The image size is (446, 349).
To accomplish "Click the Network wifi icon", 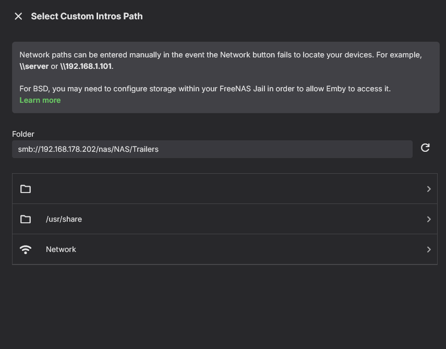I will coord(26,249).
